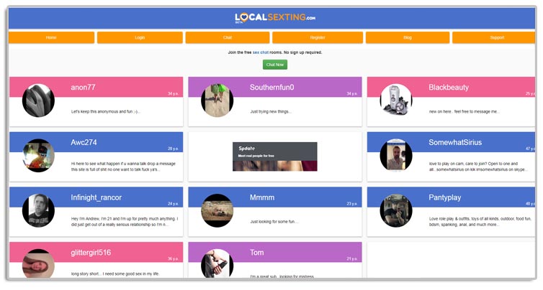Open SomewhatSirius's profile picture
This screenshot has width=543, height=290.
pos(396,155)
